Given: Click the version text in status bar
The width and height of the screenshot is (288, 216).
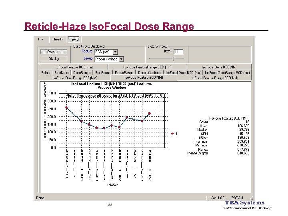Looking at the screenshot, I should pos(218,198).
